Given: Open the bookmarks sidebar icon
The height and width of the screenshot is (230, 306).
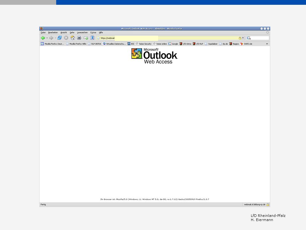Looking at the screenshot, I should pos(92,38).
